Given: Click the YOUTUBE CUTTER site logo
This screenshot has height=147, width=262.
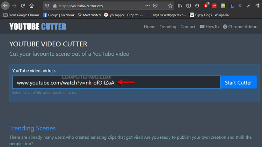Looking at the screenshot, I should coord(38,27).
